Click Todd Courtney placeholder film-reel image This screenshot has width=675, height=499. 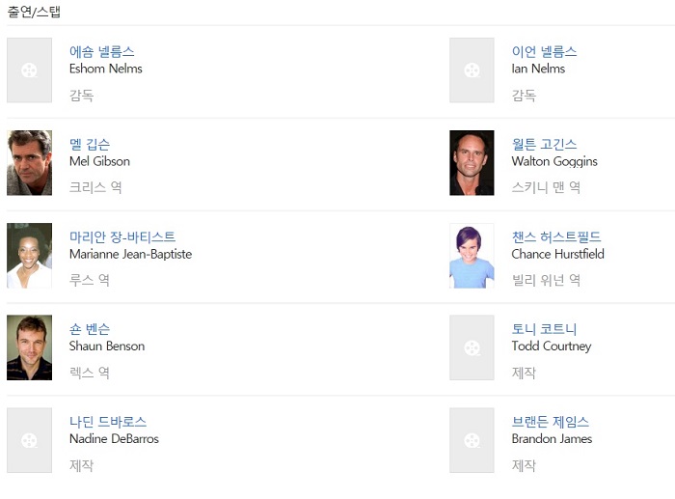[x=472, y=347]
